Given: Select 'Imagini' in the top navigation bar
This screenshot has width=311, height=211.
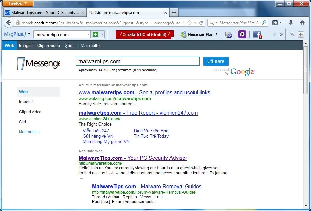Looking at the screenshot, I should [26, 46].
